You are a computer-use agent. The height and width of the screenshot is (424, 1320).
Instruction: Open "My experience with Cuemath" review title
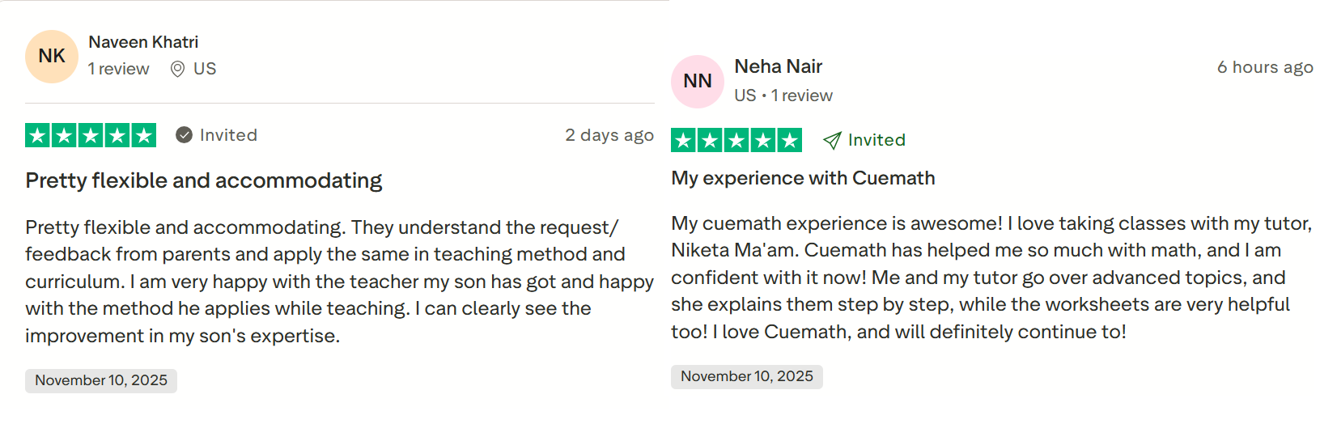tap(803, 178)
